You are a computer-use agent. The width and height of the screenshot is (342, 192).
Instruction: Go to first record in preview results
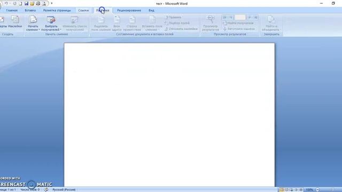[x=224, y=18]
